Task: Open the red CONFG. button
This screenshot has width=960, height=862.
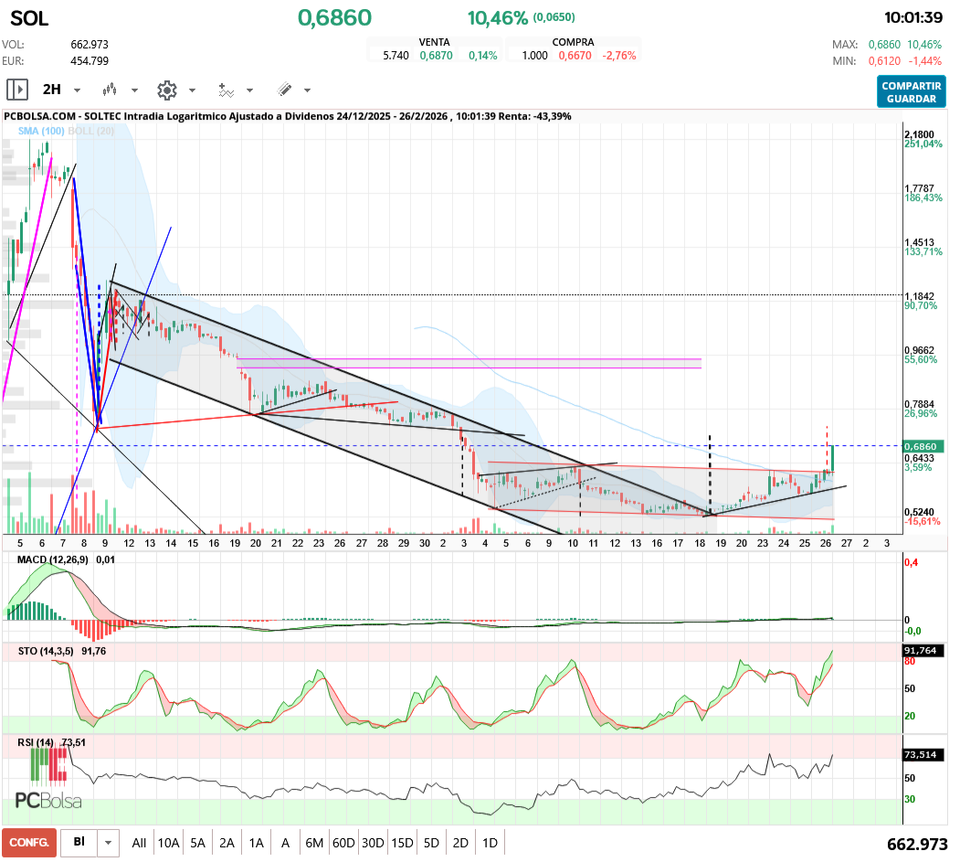Action: [29, 842]
